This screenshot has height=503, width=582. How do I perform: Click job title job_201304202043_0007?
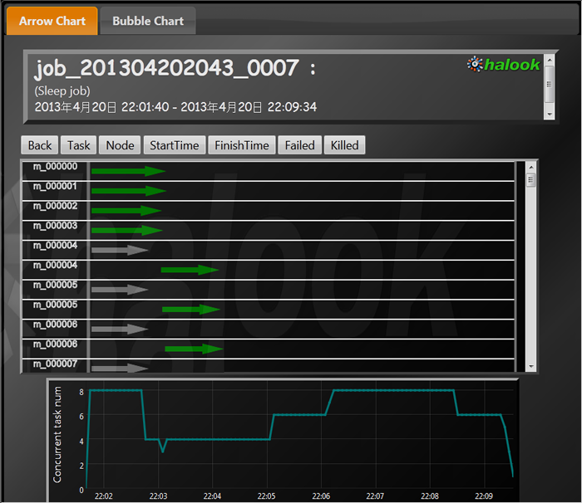click(166, 68)
